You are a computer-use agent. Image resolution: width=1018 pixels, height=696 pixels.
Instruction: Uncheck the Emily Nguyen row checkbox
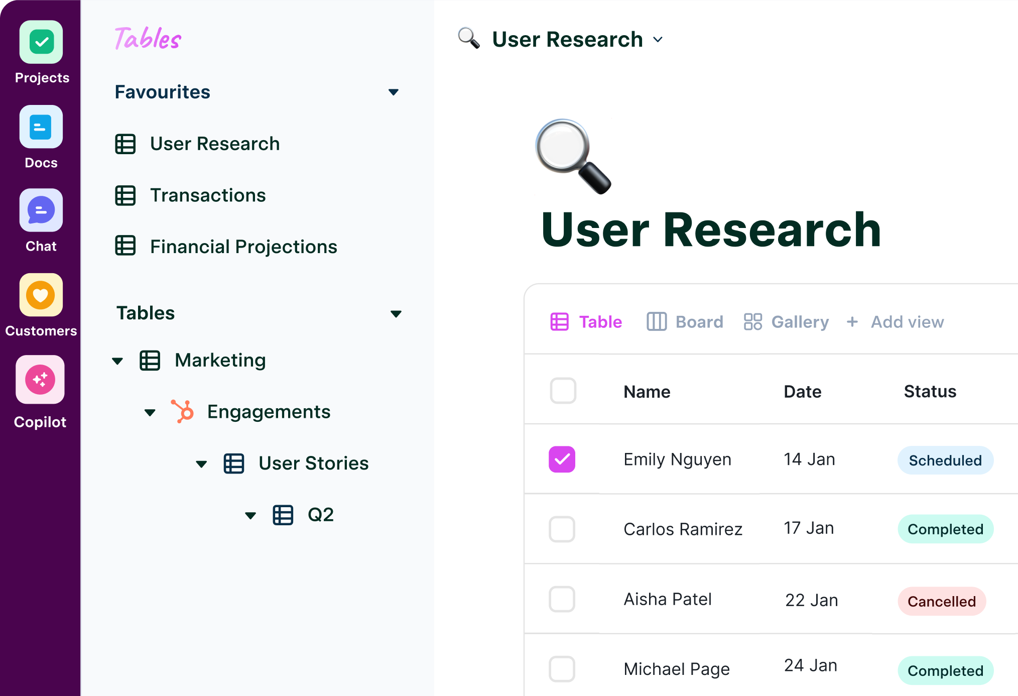562,459
